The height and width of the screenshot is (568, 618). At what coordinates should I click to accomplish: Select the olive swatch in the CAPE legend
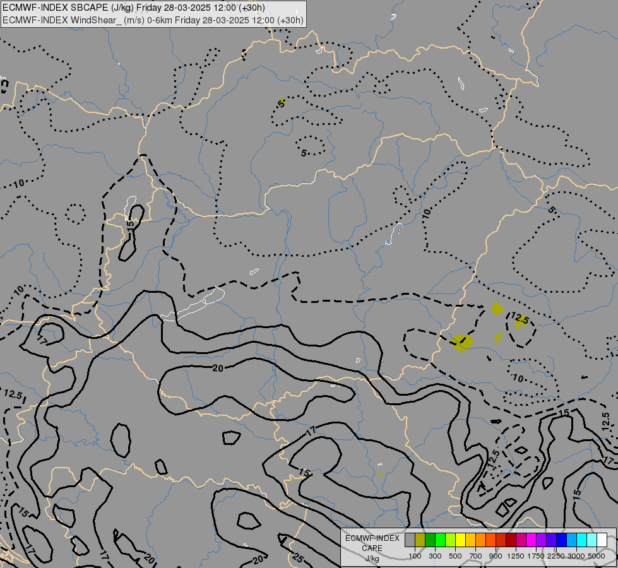click(x=420, y=540)
